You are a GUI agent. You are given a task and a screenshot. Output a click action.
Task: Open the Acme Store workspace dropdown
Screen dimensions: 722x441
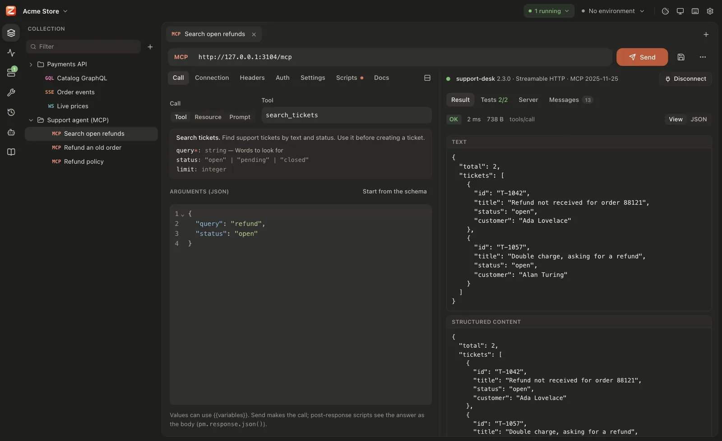(x=45, y=11)
